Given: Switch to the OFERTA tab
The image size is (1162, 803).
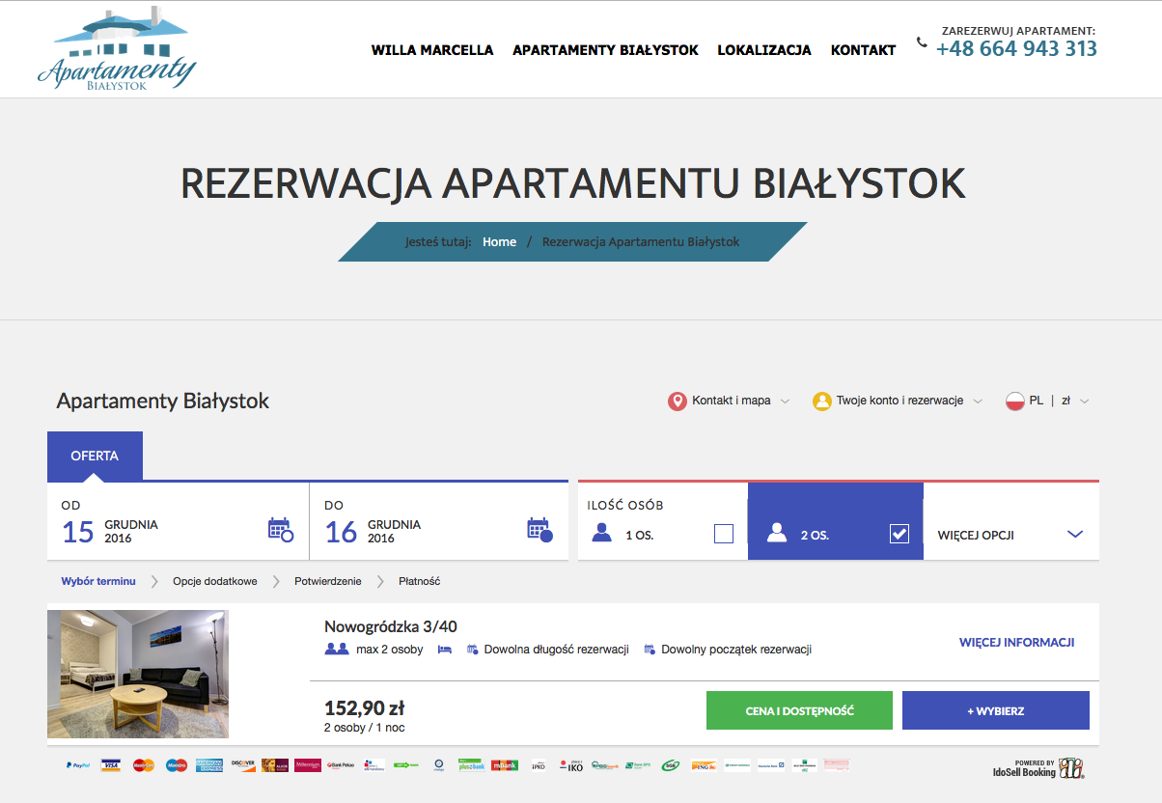Looking at the screenshot, I should coord(95,455).
